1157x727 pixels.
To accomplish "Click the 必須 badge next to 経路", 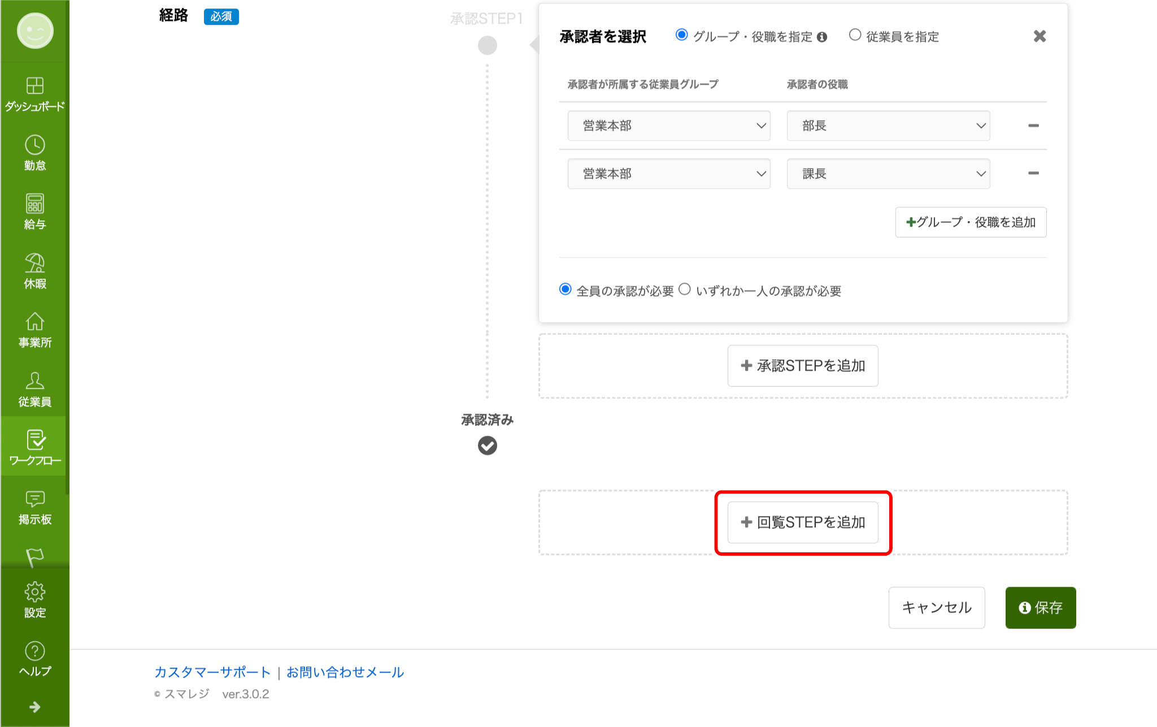I will click(x=221, y=16).
